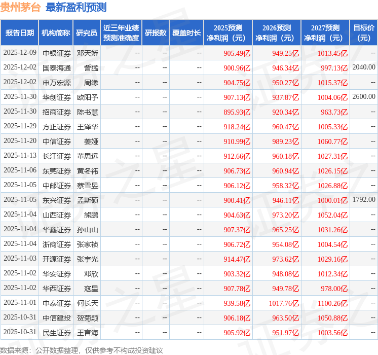Screen dimensions: 378x355
Task: Select analyst 贺菊颖 of 中信建投
Action: click(88, 318)
